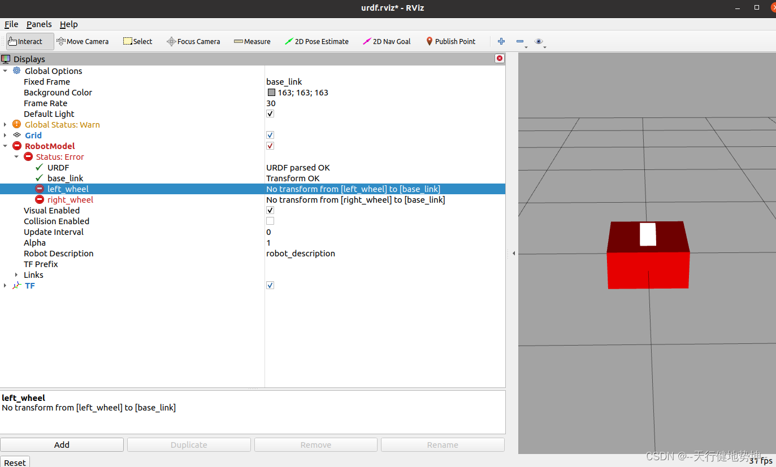The image size is (776, 467).
Task: Choose the Select tool
Action: point(138,41)
